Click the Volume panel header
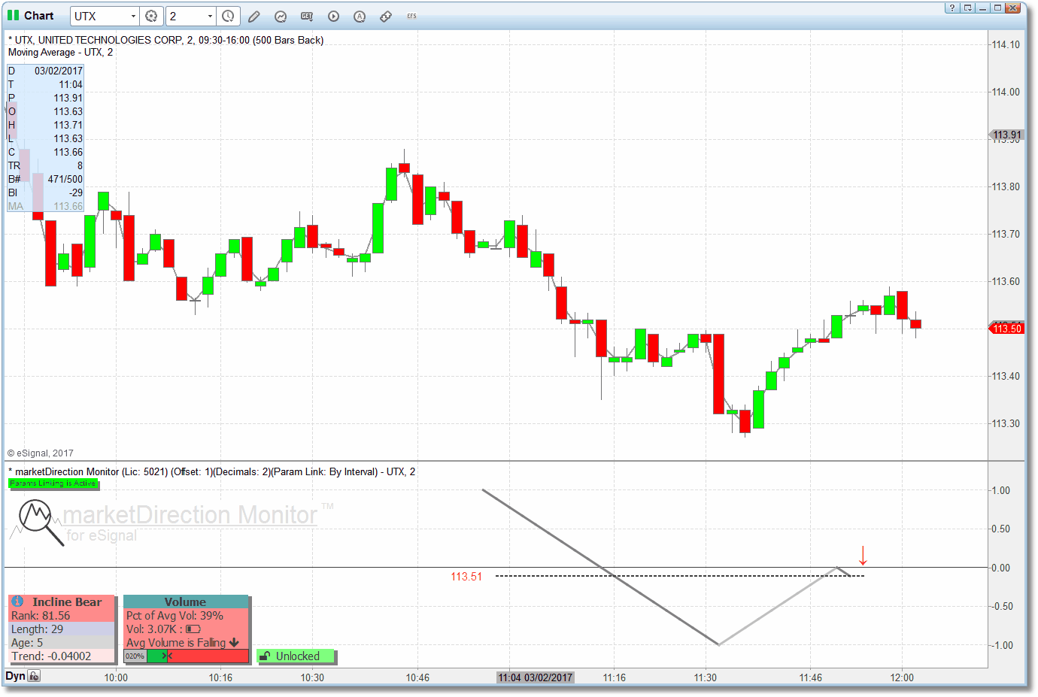The image size is (1038, 697). click(186, 602)
